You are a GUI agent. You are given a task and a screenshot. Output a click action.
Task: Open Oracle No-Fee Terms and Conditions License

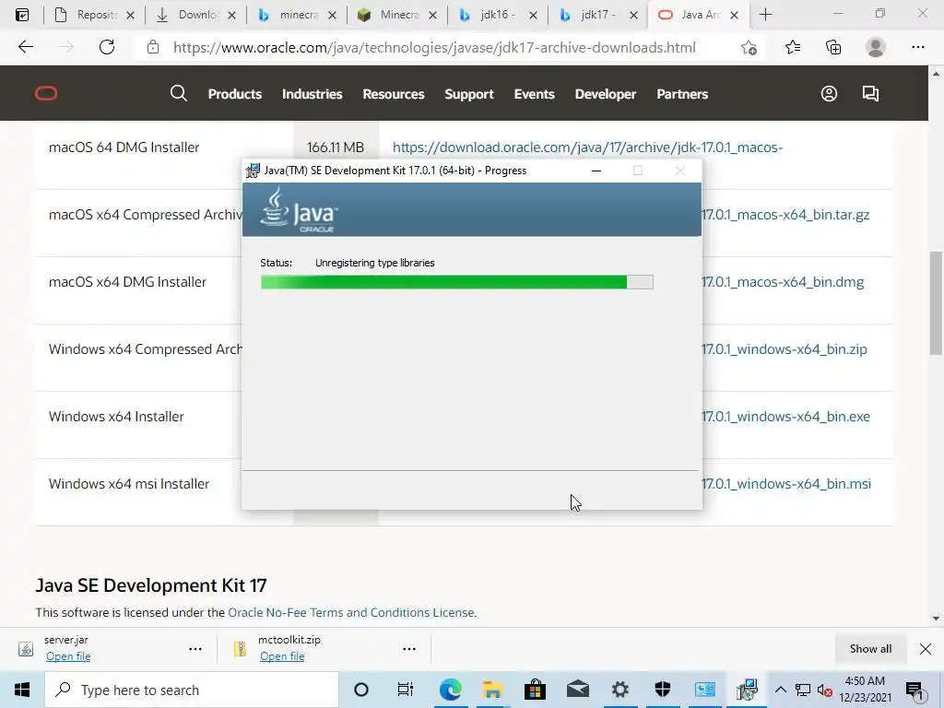(351, 612)
